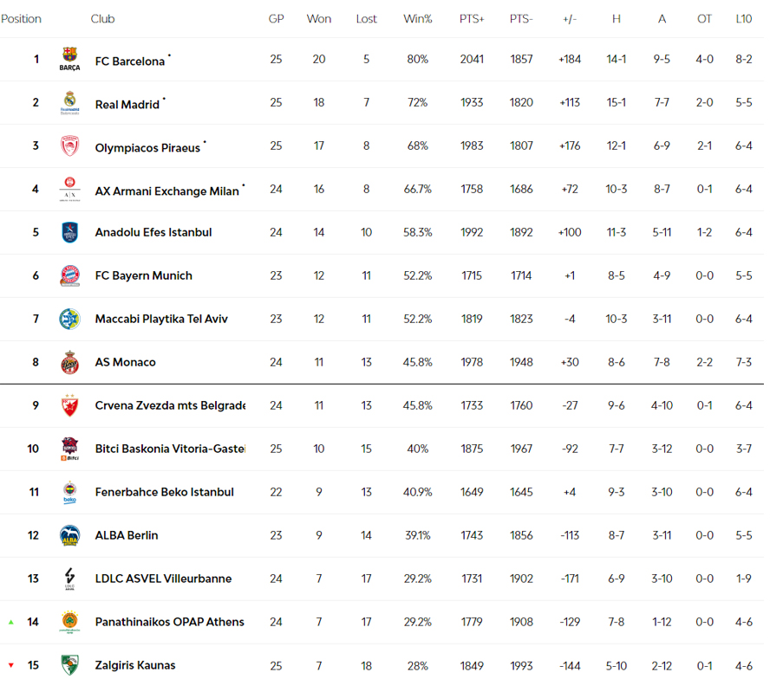The height and width of the screenshot is (679, 770).
Task: Sort table by Win% column header
Action: [x=417, y=19]
